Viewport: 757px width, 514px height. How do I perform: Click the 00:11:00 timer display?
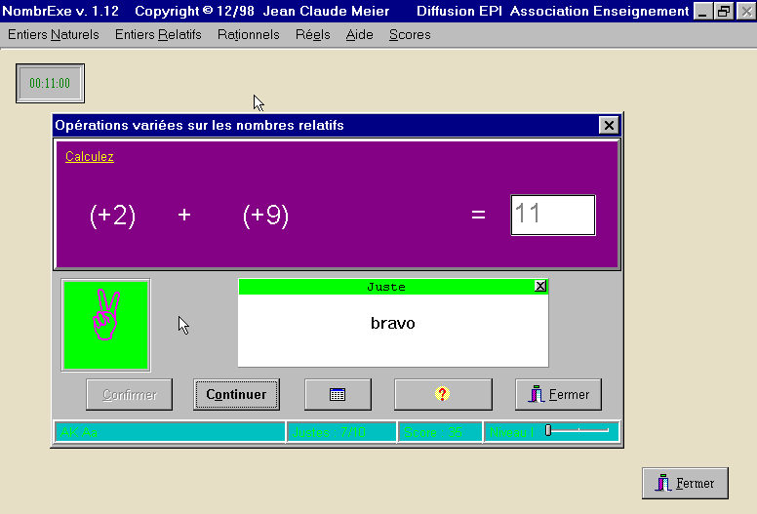(x=50, y=83)
